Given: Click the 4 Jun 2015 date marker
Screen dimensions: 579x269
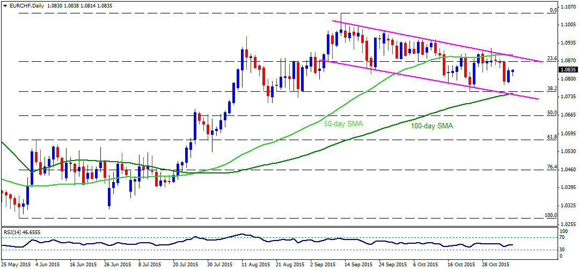Looking at the screenshot, I should (x=48, y=265).
